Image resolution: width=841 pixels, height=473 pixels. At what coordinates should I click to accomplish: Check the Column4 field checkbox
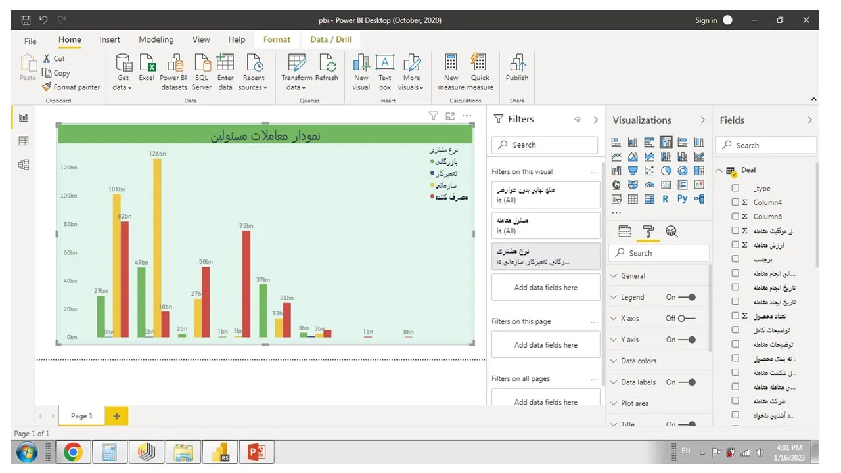tap(735, 202)
